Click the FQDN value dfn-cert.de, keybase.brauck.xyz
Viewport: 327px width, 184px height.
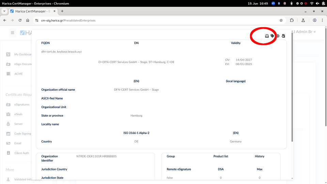pos(62,51)
